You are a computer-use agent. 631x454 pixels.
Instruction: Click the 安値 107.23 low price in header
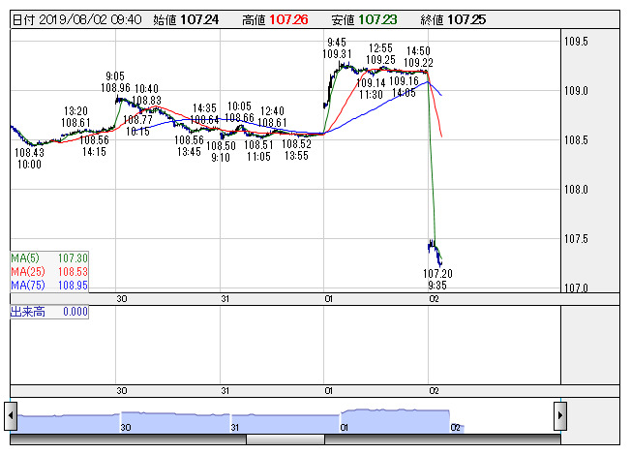point(364,19)
